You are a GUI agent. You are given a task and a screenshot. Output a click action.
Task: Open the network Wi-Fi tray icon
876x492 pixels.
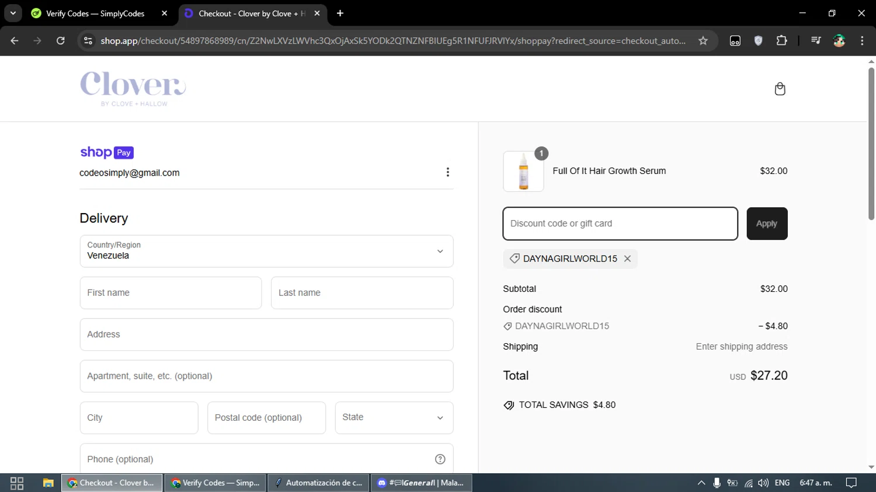coord(748,483)
